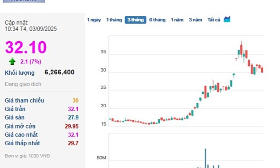Click the Khối lượng value 6,266,400
Image resolution: width=280 pixels, height=168 pixels.
(59, 72)
